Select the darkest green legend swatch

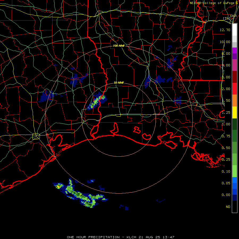(234, 124)
